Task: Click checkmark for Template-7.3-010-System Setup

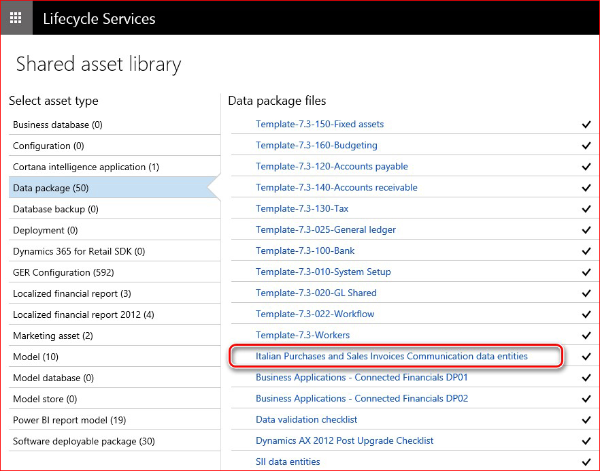Action: click(x=586, y=272)
